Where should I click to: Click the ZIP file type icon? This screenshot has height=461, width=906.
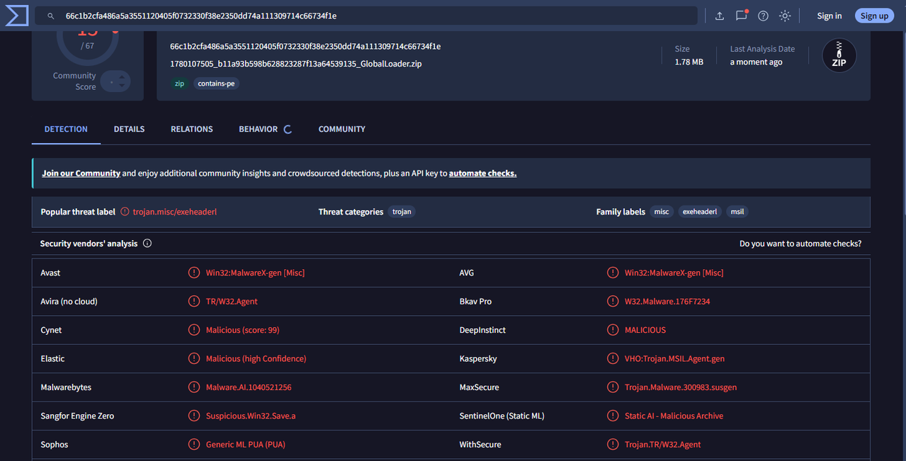pos(839,55)
